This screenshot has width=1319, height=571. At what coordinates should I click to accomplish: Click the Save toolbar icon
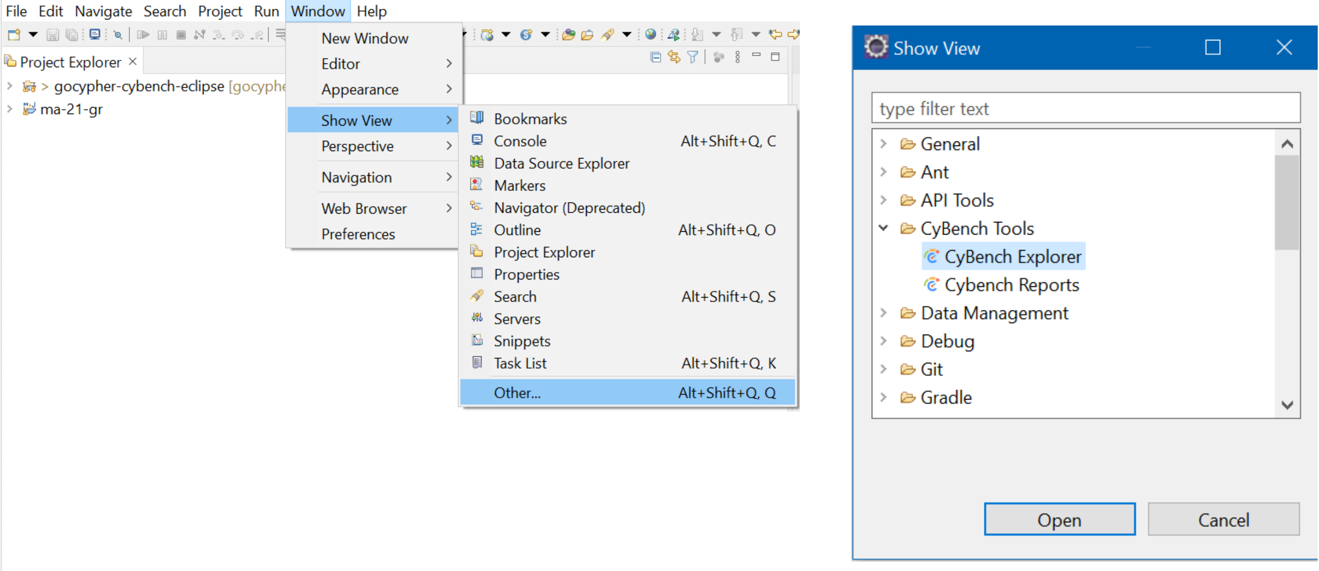click(52, 35)
